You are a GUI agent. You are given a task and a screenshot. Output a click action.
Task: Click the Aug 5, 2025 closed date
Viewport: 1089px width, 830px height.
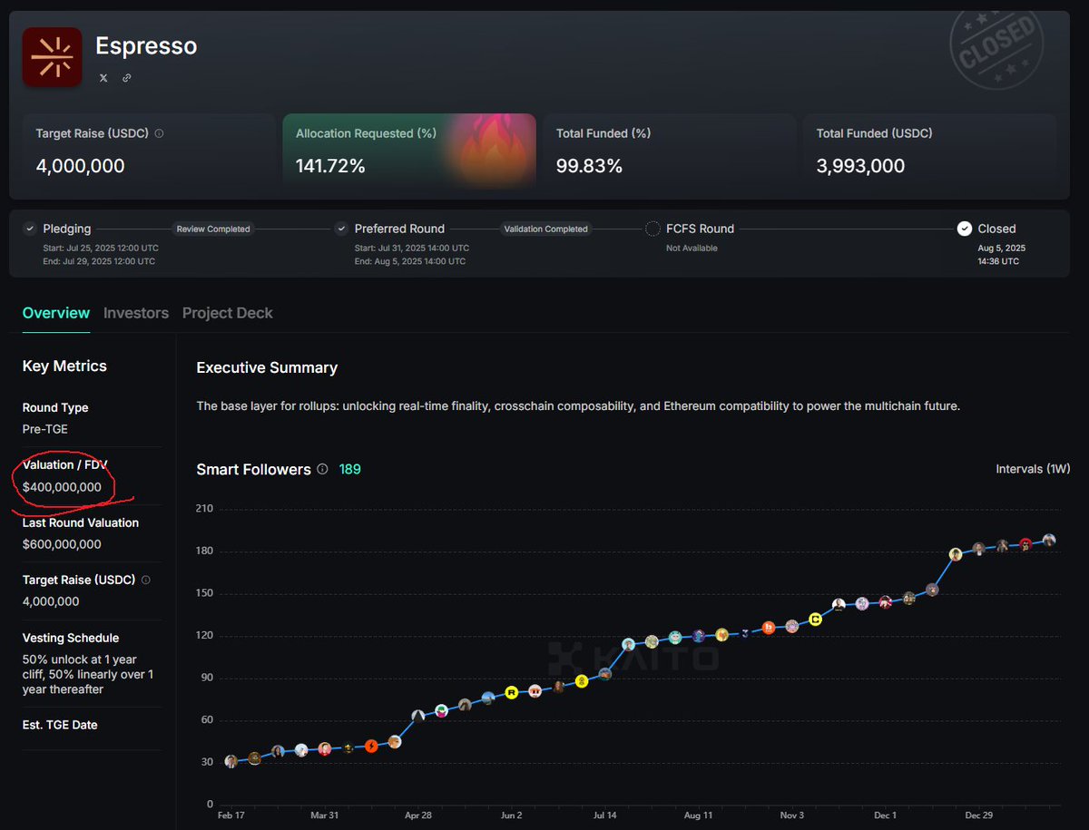(1002, 248)
